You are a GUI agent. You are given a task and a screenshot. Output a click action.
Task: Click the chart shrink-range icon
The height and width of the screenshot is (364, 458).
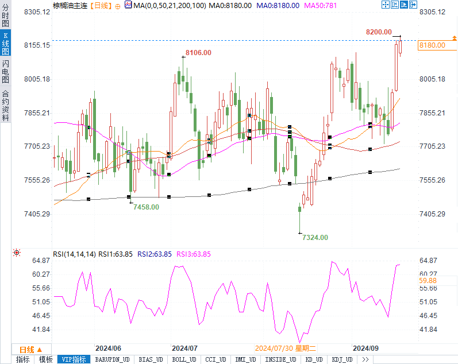(x=395, y=5)
